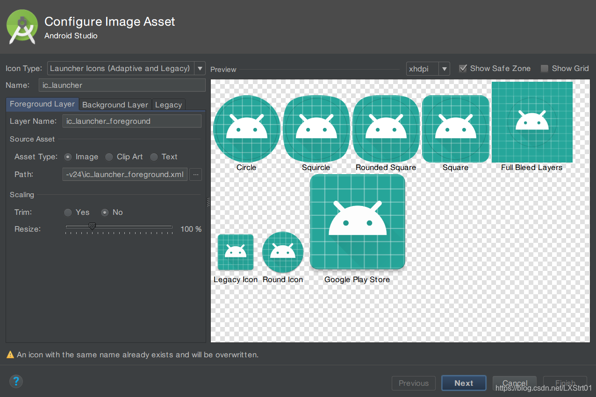The width and height of the screenshot is (596, 397).
Task: Open the Legacy tab
Action: point(168,105)
